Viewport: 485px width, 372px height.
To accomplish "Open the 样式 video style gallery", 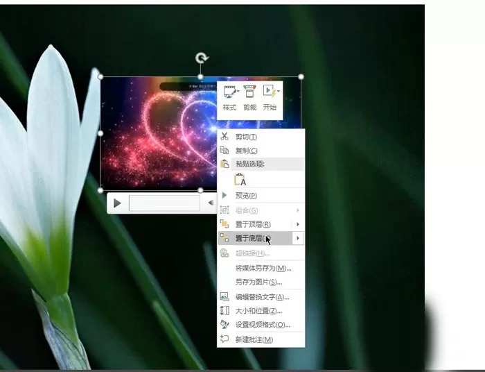I will (230, 98).
